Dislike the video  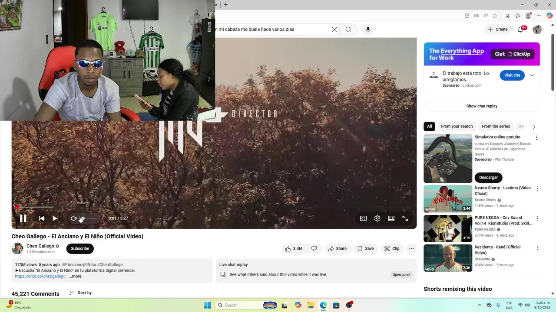314,249
